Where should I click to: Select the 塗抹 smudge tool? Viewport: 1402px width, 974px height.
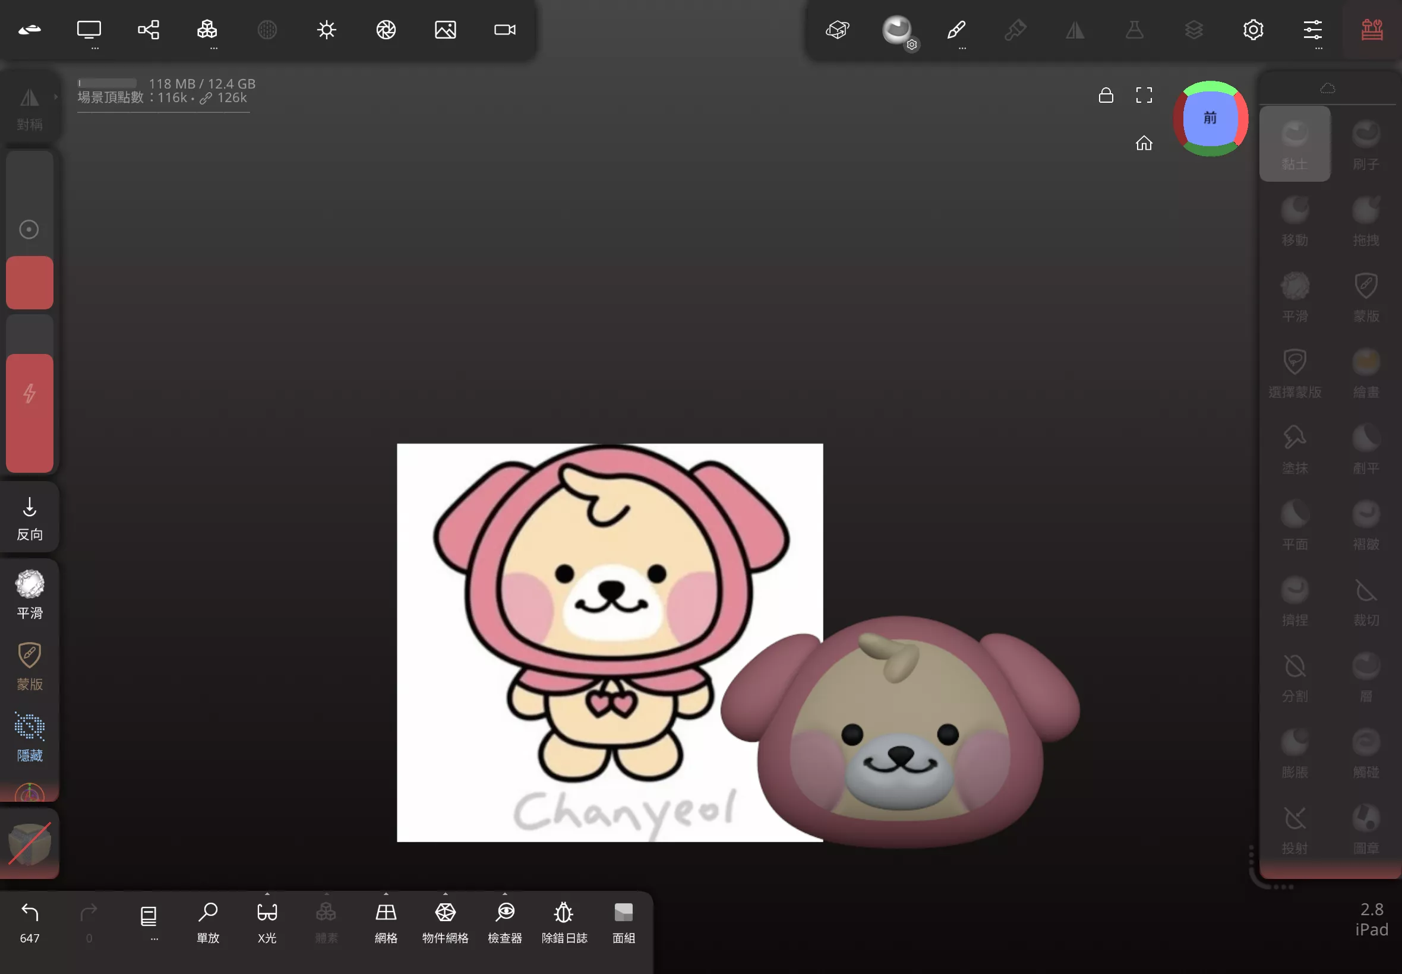click(1294, 448)
